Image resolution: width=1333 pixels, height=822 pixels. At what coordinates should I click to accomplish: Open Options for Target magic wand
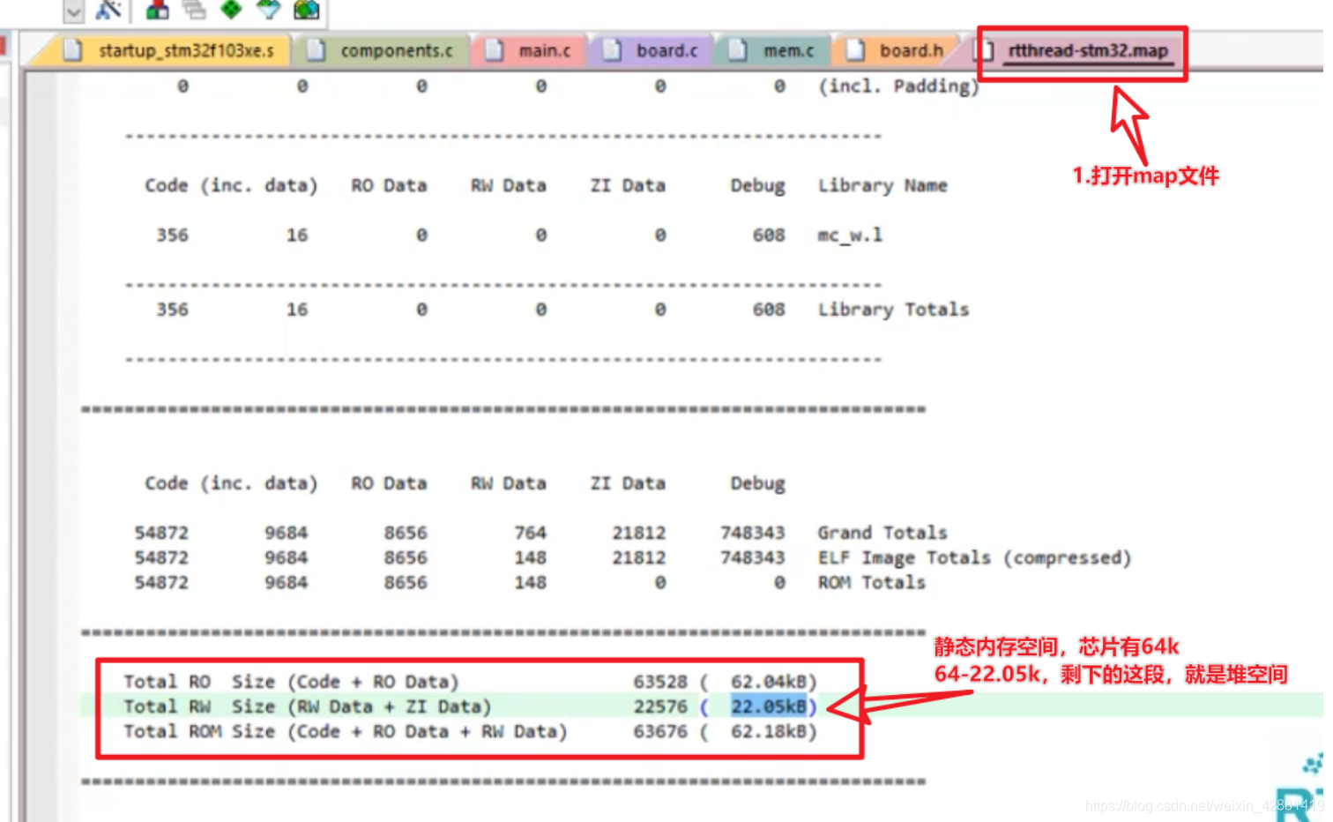(108, 10)
